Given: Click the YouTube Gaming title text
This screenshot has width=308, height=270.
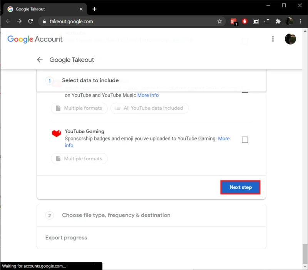Looking at the screenshot, I should (x=84, y=131).
